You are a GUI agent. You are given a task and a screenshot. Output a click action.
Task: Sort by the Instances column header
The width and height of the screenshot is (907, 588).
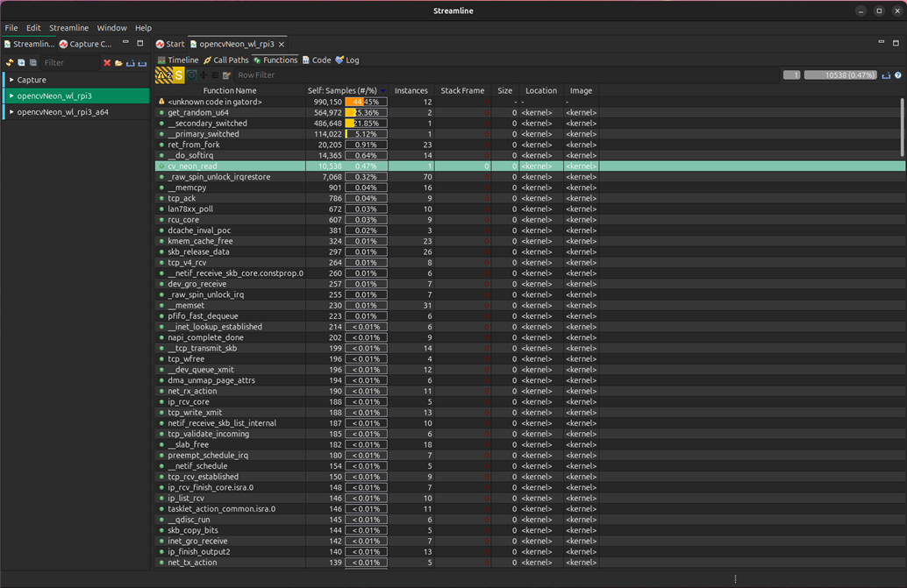click(x=411, y=91)
